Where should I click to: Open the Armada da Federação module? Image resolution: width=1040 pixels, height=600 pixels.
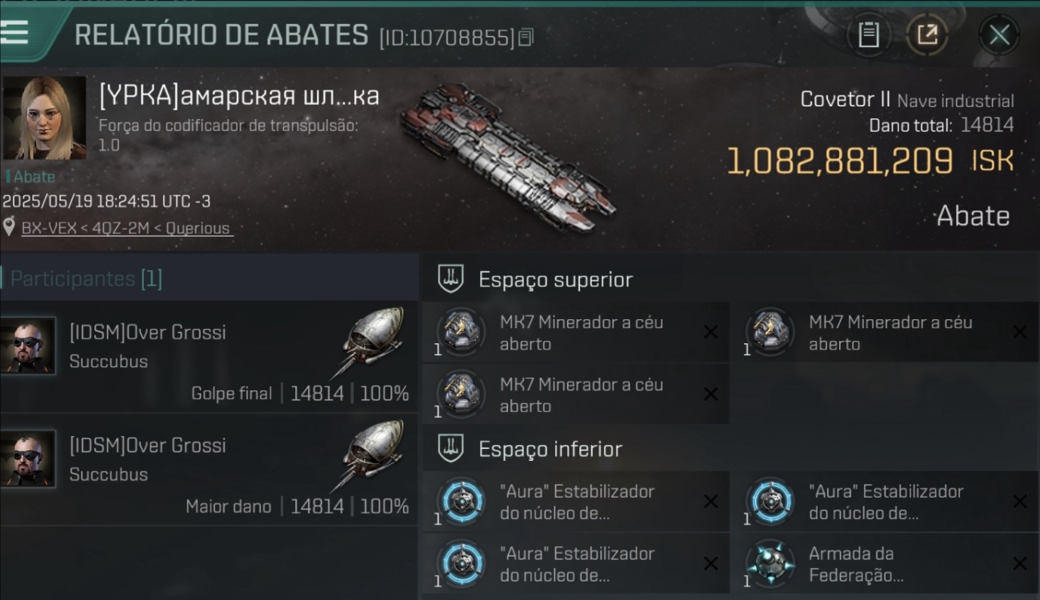point(884,564)
